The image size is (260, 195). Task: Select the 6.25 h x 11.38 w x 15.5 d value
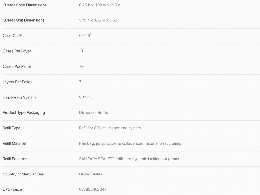(x=100, y=5)
